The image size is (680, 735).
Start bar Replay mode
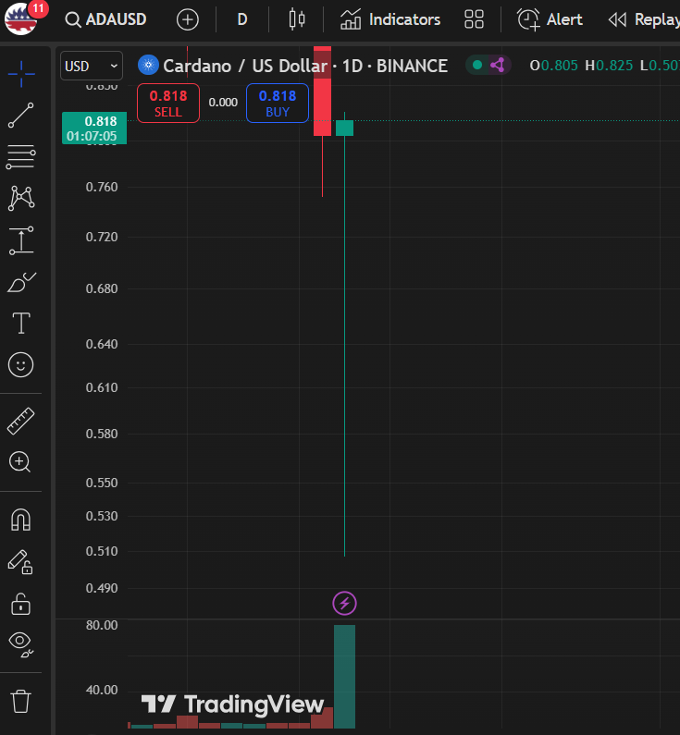pos(643,19)
